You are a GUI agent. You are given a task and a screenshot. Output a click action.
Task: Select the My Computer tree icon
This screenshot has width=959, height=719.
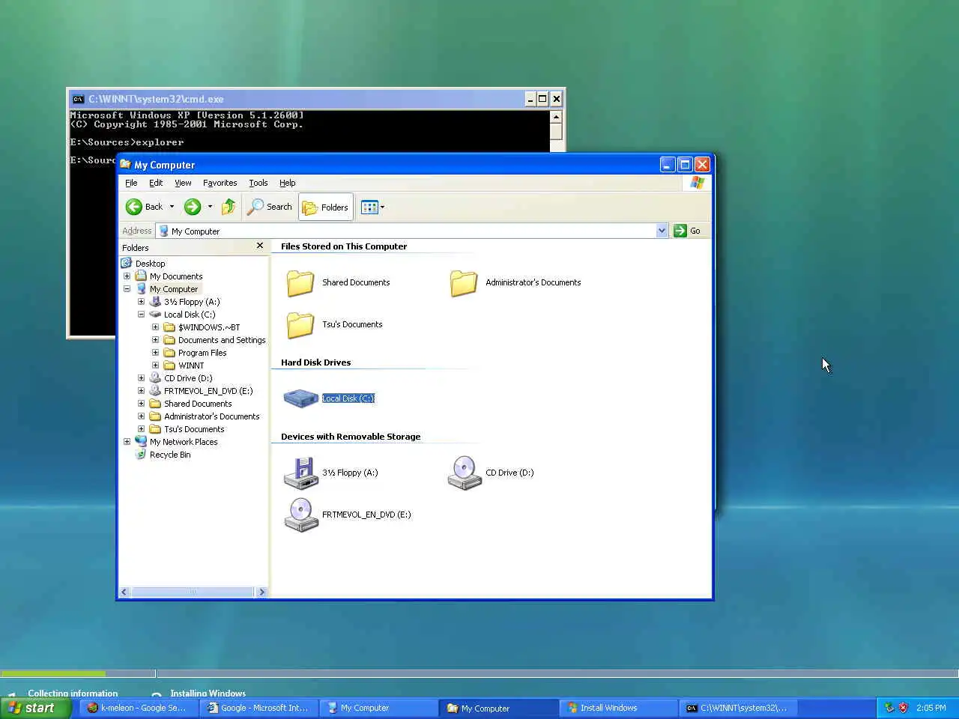point(141,289)
